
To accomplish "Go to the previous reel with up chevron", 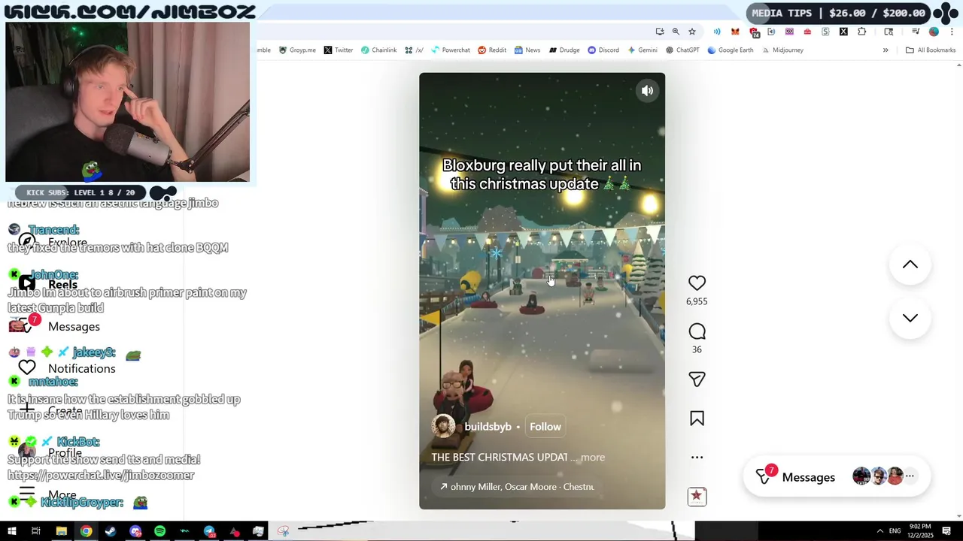I will point(910,264).
